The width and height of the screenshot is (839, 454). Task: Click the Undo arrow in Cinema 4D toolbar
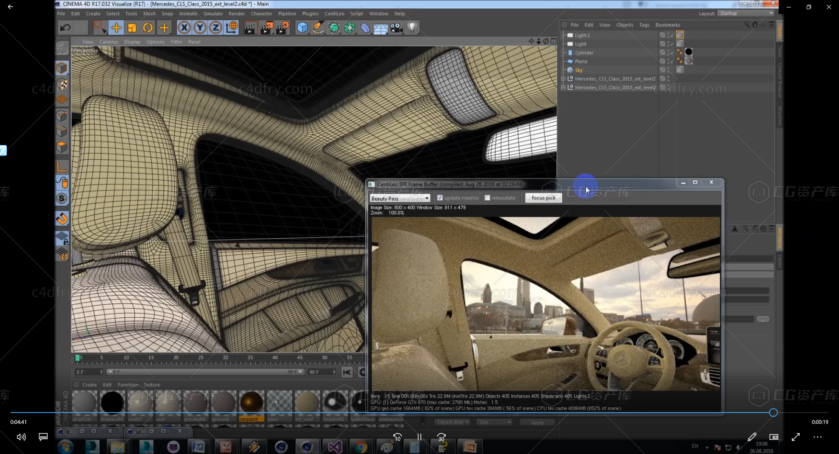point(66,28)
